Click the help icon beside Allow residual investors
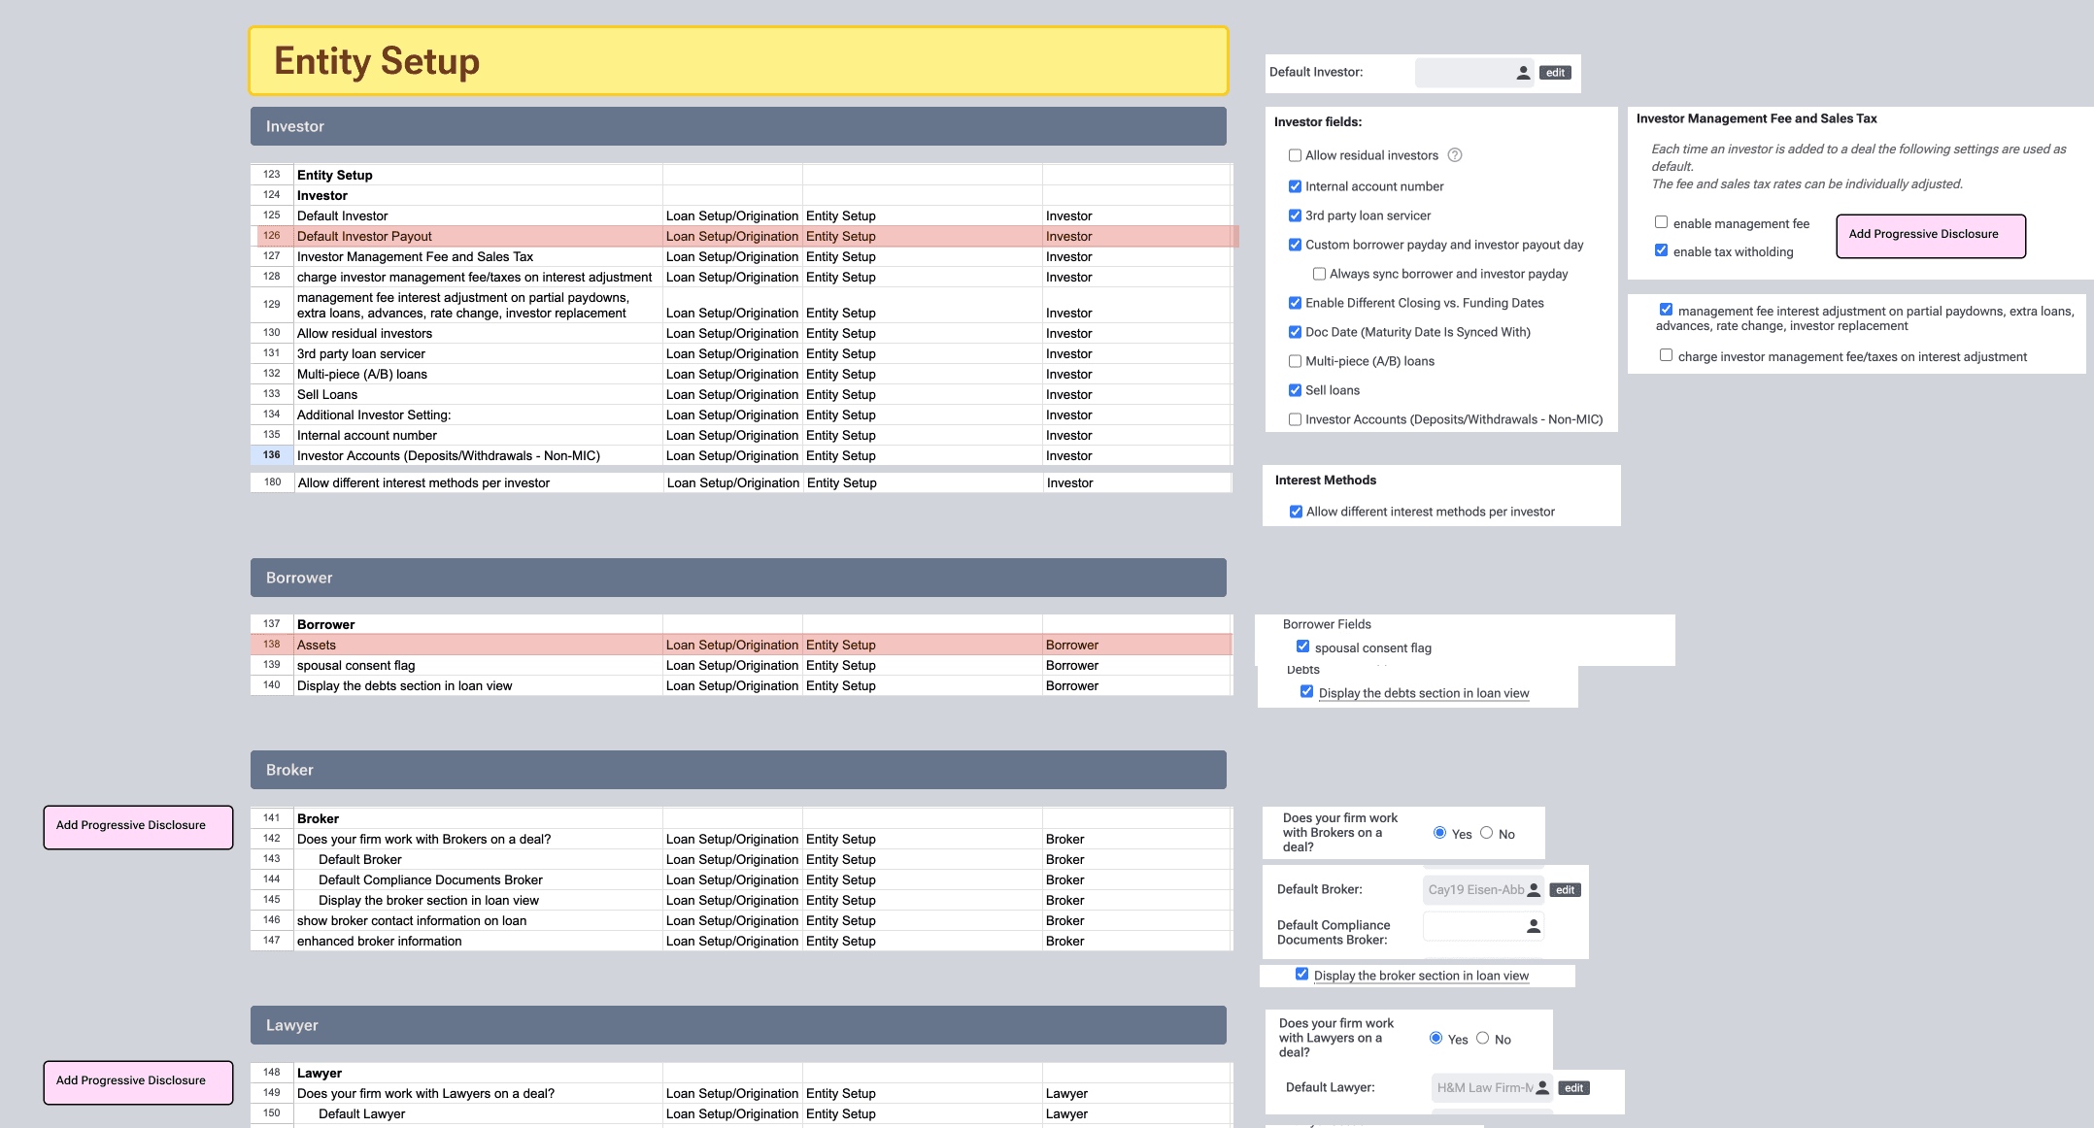This screenshot has width=2094, height=1128. click(1454, 155)
